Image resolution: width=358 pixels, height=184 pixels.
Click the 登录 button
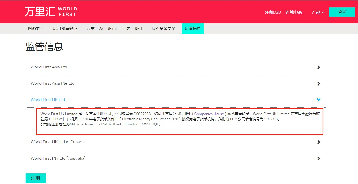point(342,12)
